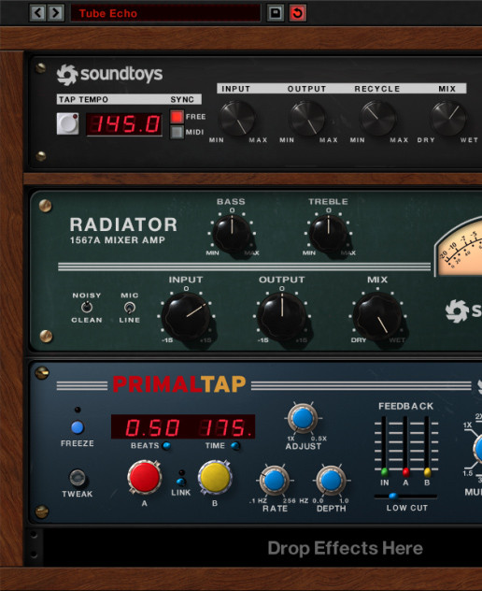Go to the previous preset with left arrow
Image resolution: width=482 pixels, height=591 pixels.
(38, 13)
